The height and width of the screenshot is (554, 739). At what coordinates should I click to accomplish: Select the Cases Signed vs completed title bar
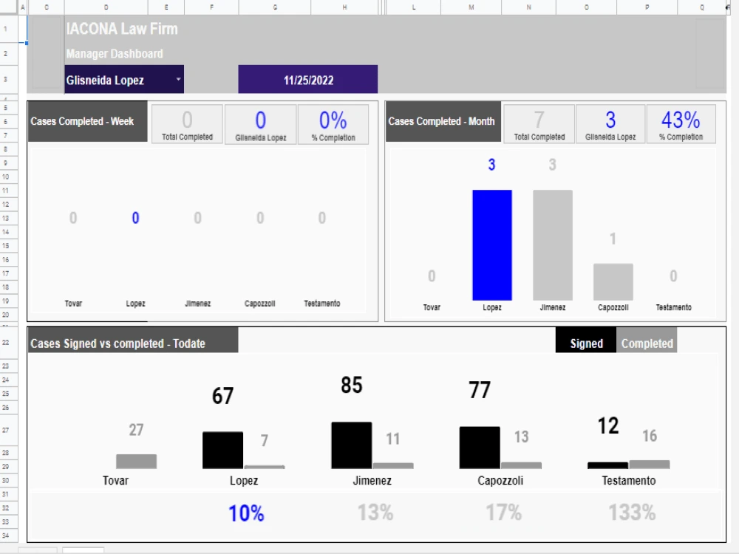coord(133,341)
